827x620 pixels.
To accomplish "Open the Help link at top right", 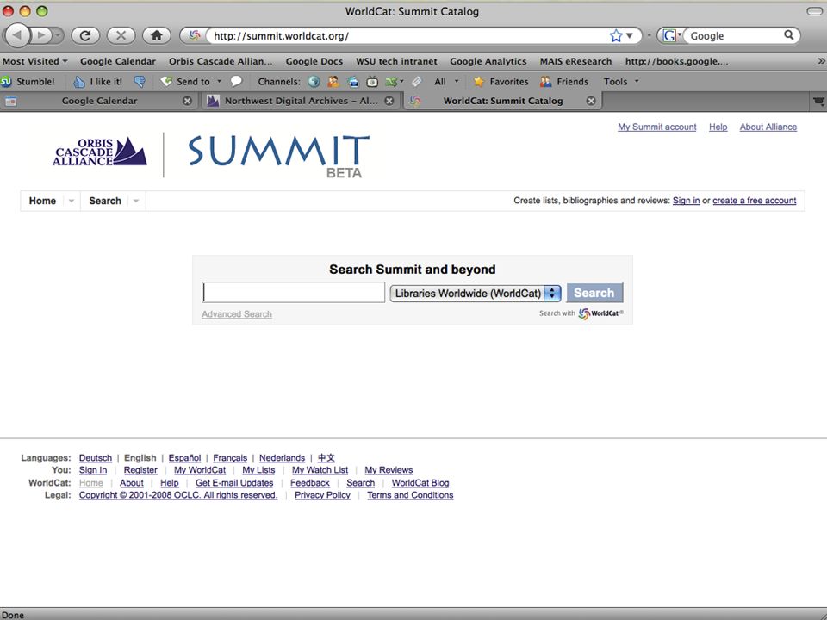I will tap(718, 127).
